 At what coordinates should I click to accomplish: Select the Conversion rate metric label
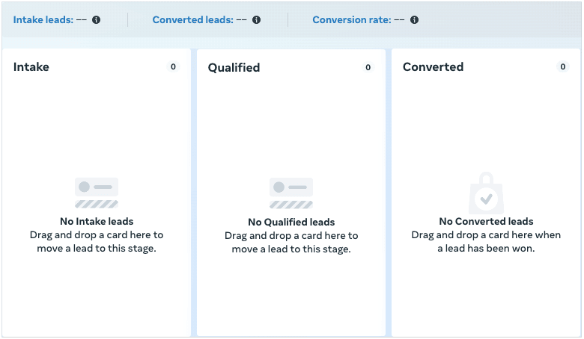351,20
